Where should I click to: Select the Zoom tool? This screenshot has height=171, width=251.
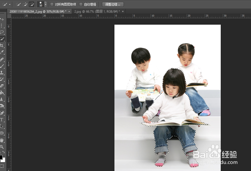[x=2, y=147]
